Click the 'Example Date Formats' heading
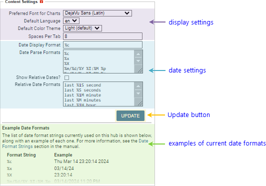266x186 pixels. (x=25, y=128)
